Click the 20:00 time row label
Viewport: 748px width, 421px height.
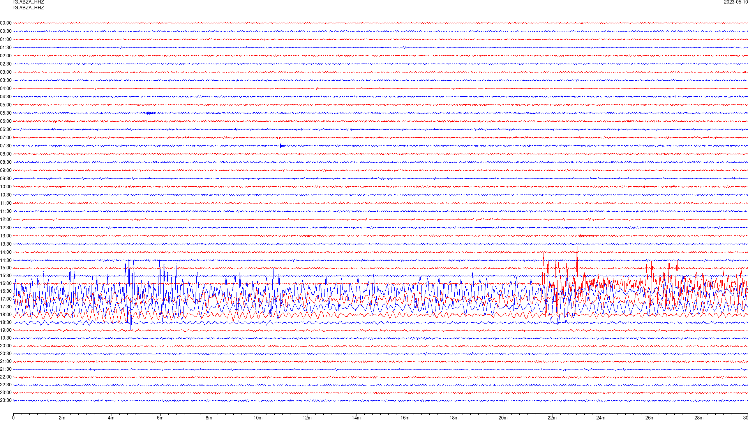(x=6, y=346)
